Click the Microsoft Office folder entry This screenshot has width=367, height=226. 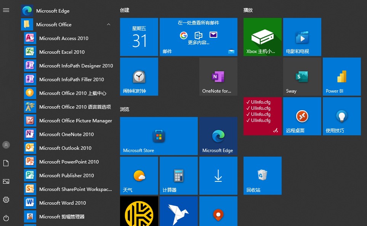54,24
